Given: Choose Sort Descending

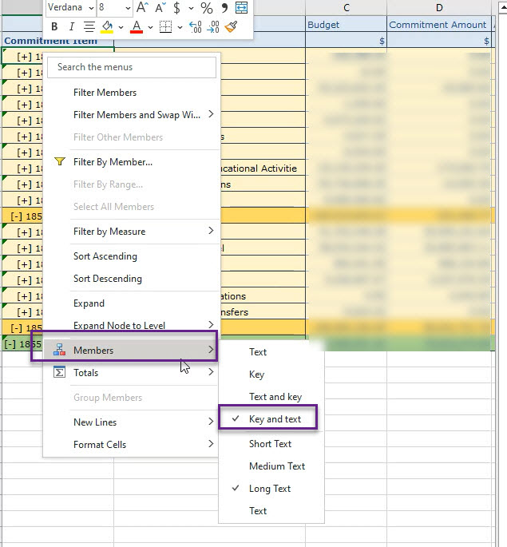Looking at the screenshot, I should pos(131,279).
